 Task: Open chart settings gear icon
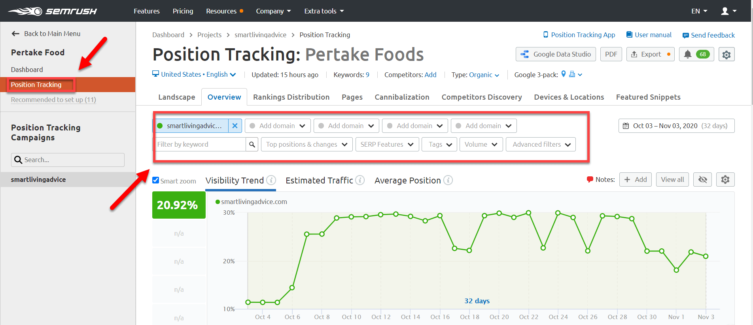tap(725, 180)
